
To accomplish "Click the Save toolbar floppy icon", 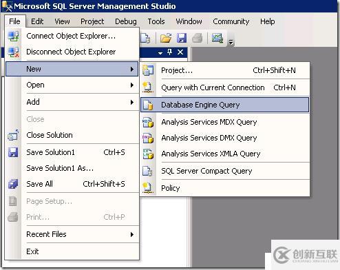I will (x=182, y=38).
